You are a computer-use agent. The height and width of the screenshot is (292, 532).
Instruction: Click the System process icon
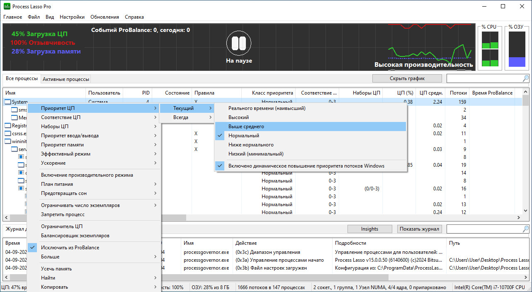[8, 102]
